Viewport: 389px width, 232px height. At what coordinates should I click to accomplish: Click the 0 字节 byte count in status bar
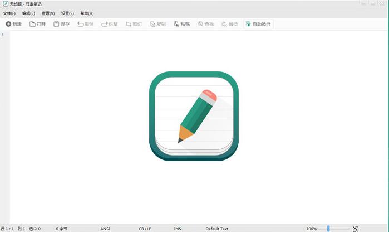pyautogui.click(x=62, y=229)
